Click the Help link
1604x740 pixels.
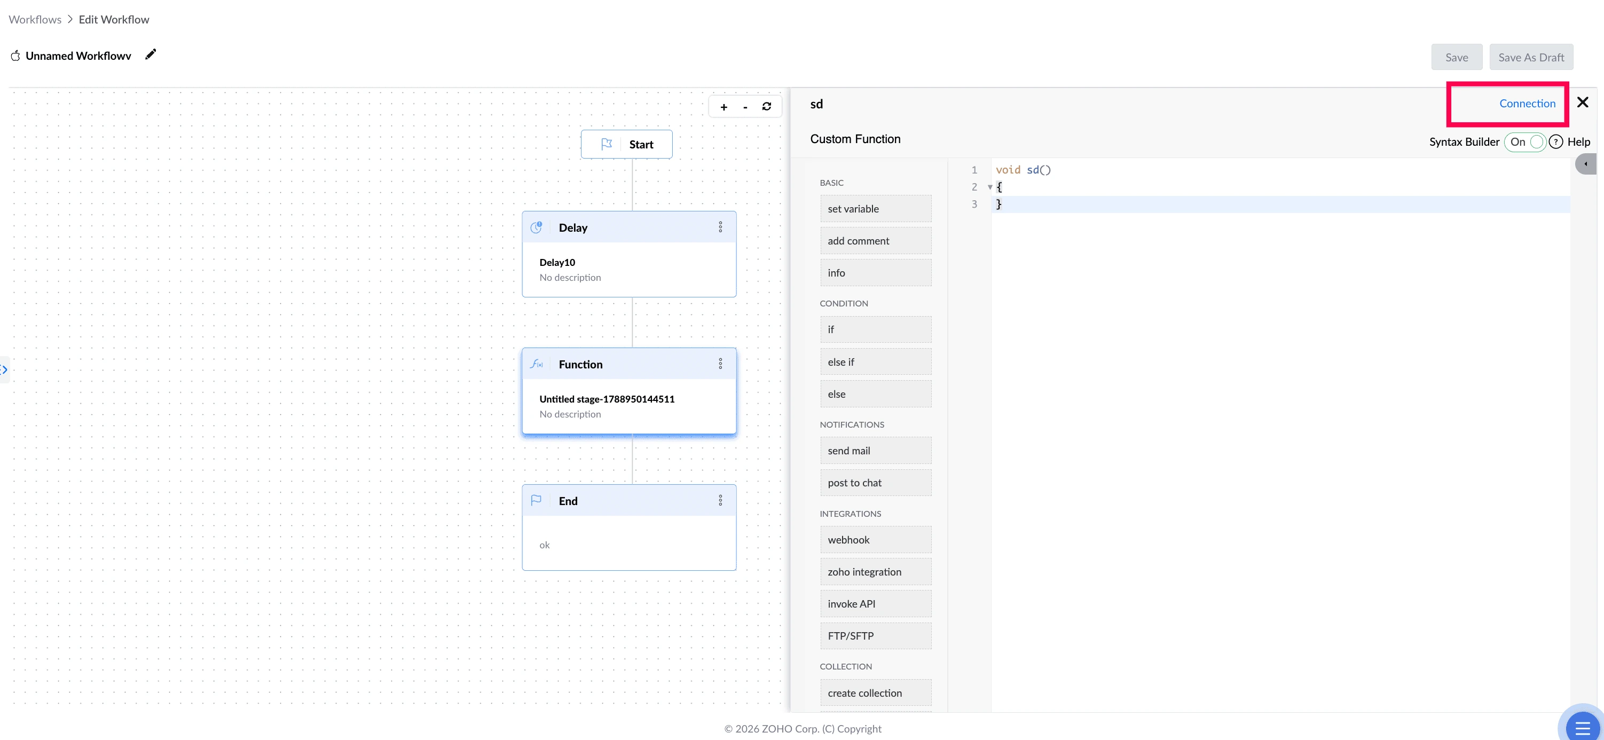coord(1578,142)
